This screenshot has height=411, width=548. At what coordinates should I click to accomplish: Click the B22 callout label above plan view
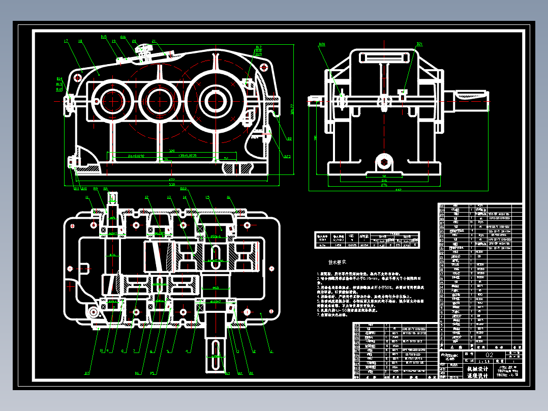[x=184, y=189]
